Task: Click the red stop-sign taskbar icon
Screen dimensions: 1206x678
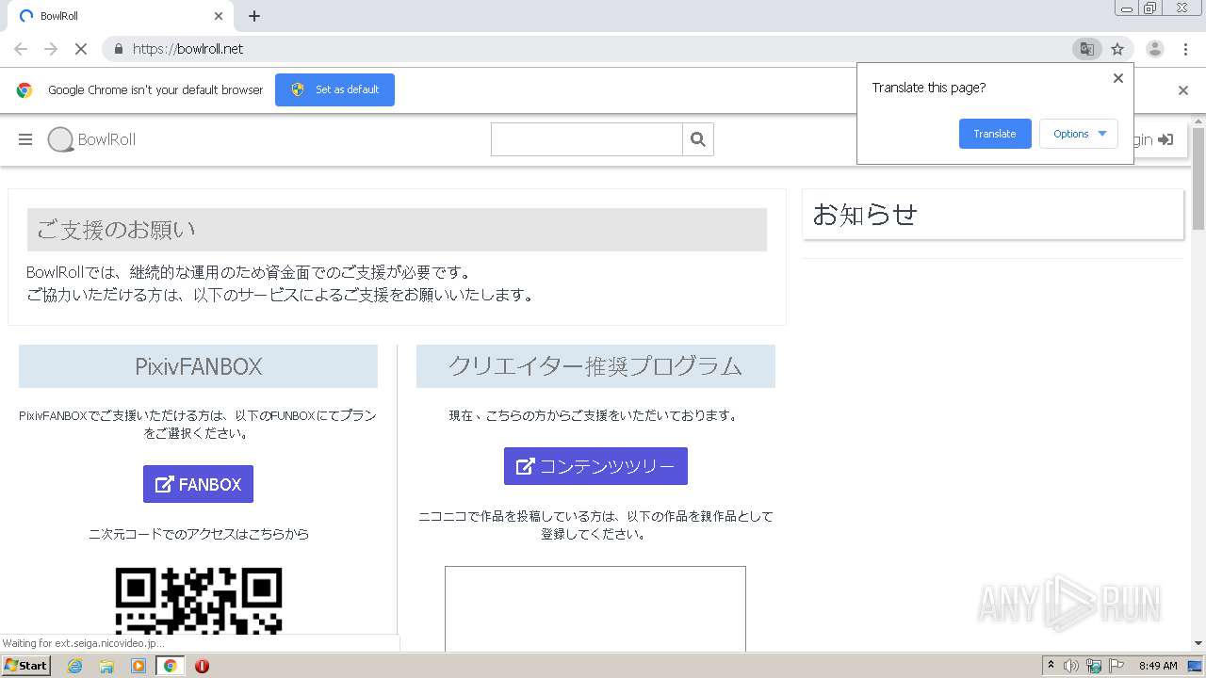Action: [202, 666]
